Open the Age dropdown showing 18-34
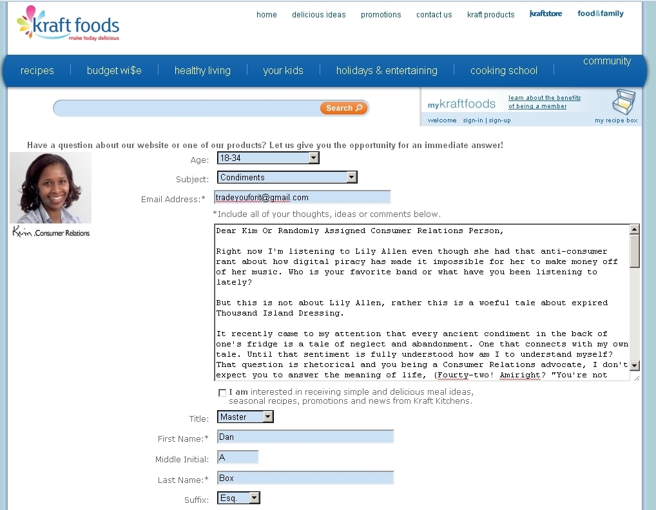 click(x=268, y=158)
